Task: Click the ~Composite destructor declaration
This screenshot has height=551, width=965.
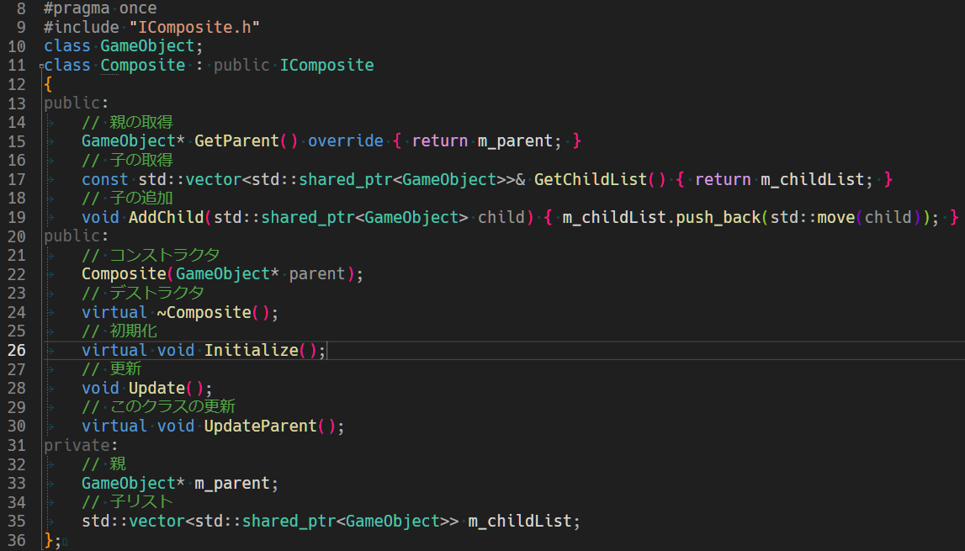Action: point(208,312)
